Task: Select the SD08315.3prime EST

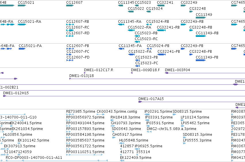Action: (x=184, y=137)
